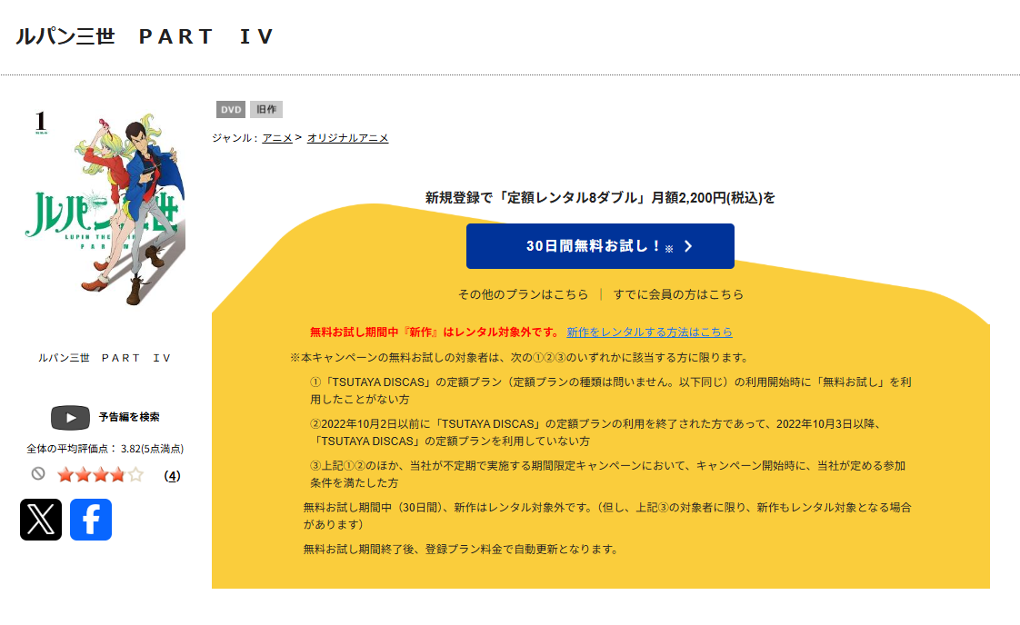Rate with the fifth empty star
This screenshot has width=1020, height=625.
(x=135, y=475)
